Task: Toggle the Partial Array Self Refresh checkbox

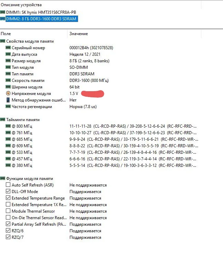Action: 8,224
